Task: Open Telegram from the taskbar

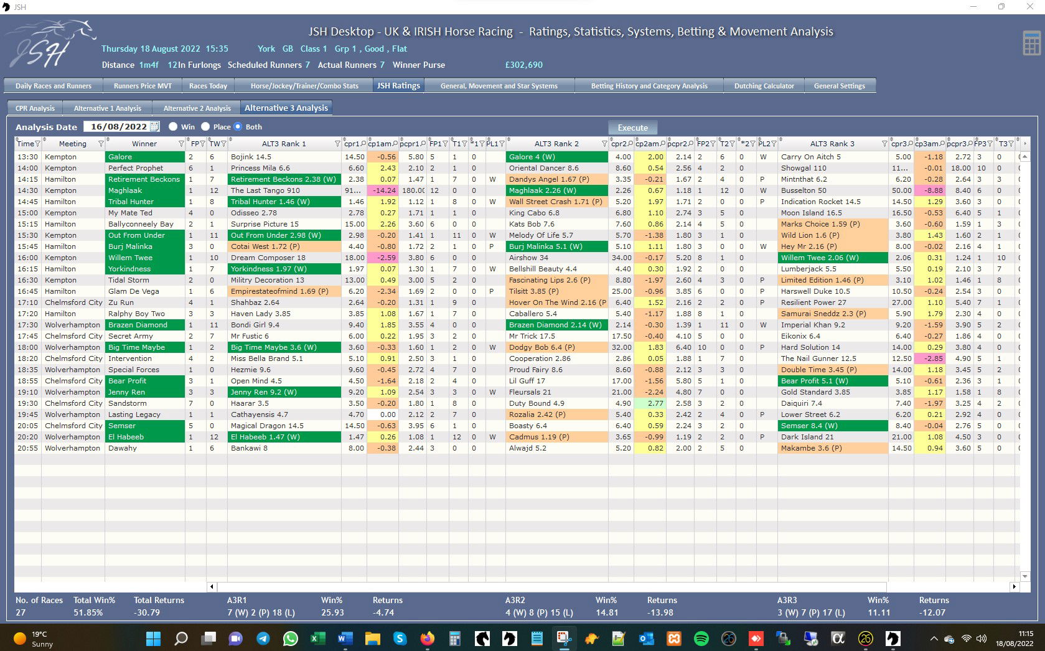Action: (x=263, y=638)
